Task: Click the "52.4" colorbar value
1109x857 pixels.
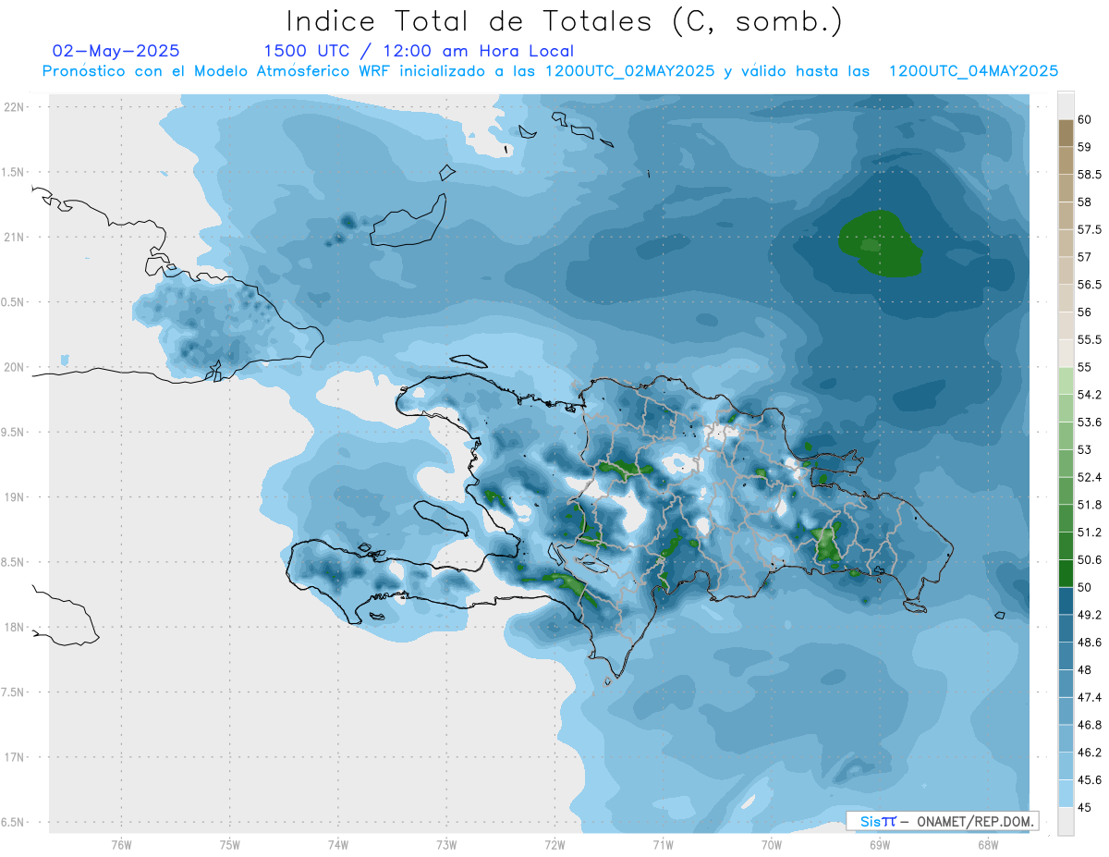Action: tap(1090, 477)
